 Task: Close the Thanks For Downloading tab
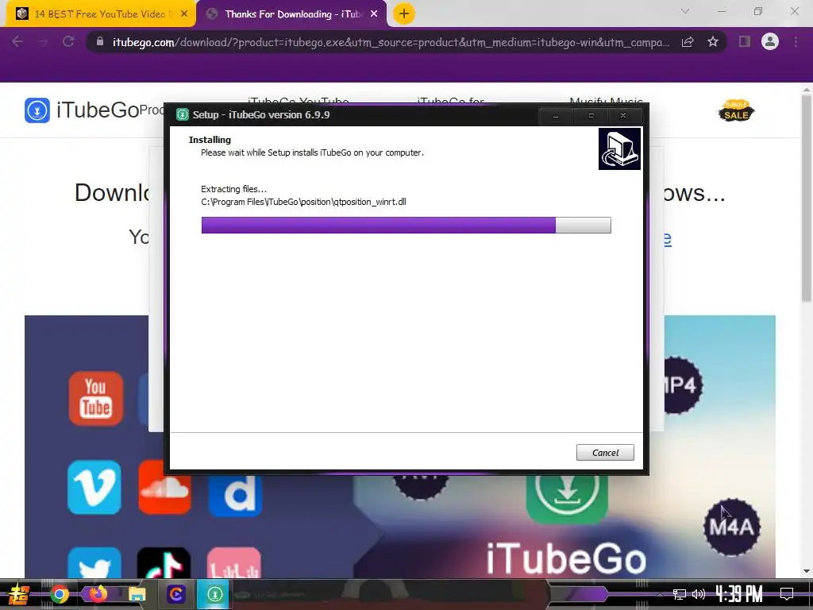point(374,14)
